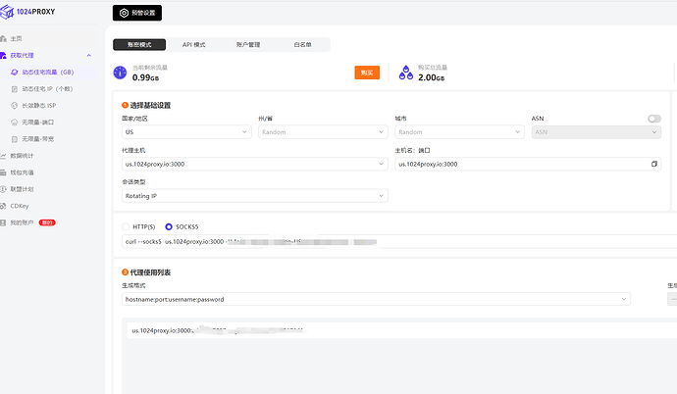The image size is (677, 394).
Task: Open the affiliate program sidebar item
Action: 22,189
